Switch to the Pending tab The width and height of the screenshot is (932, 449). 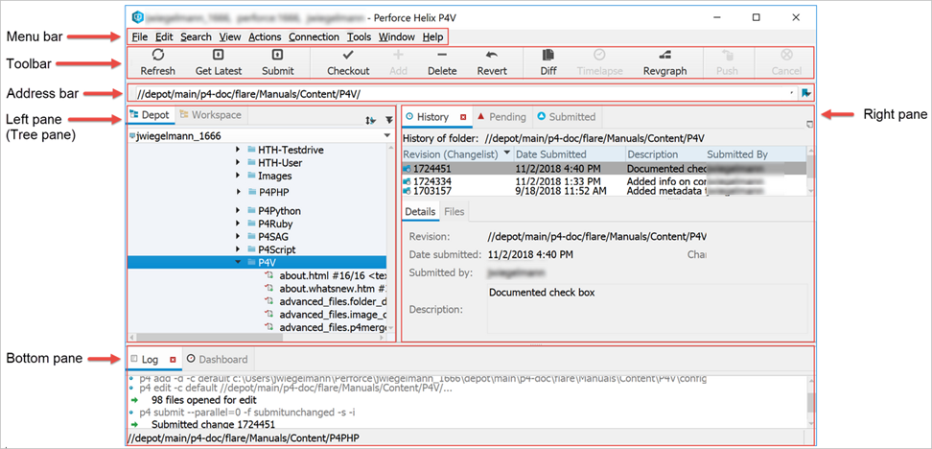pyautogui.click(x=501, y=117)
